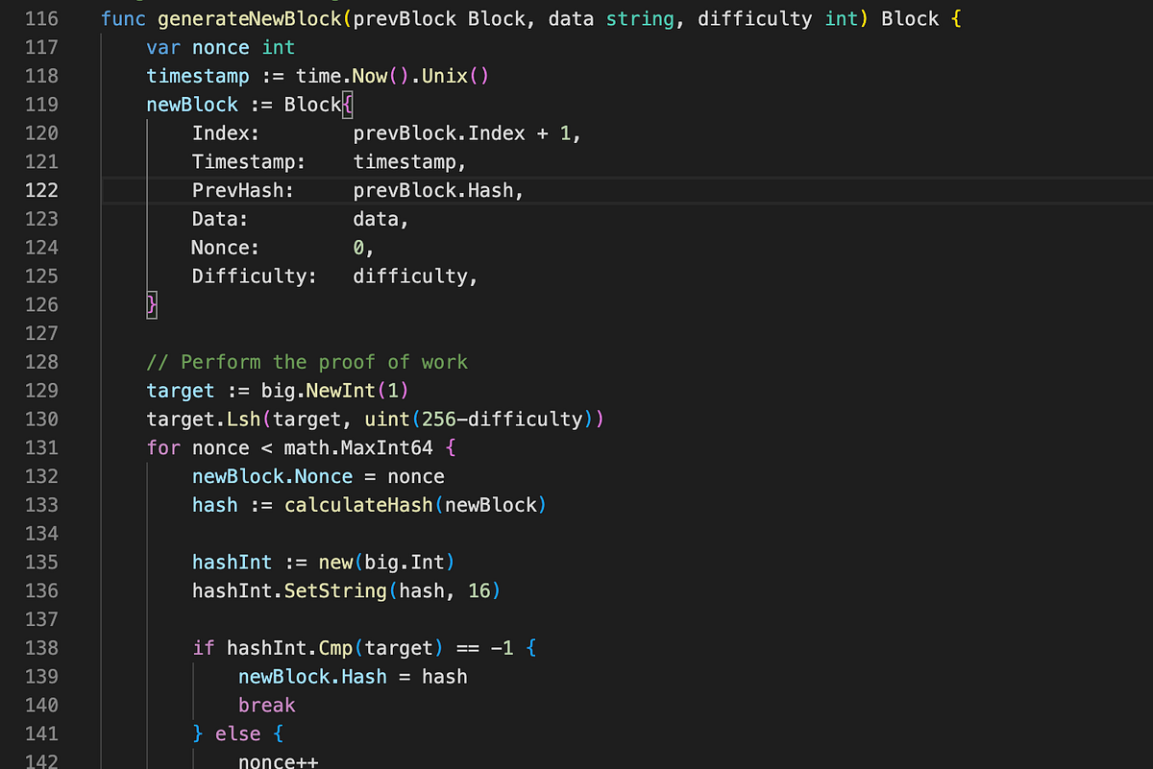Click the closing brace on line 126
Viewport: 1153px width, 769px height.
pyautogui.click(x=151, y=304)
